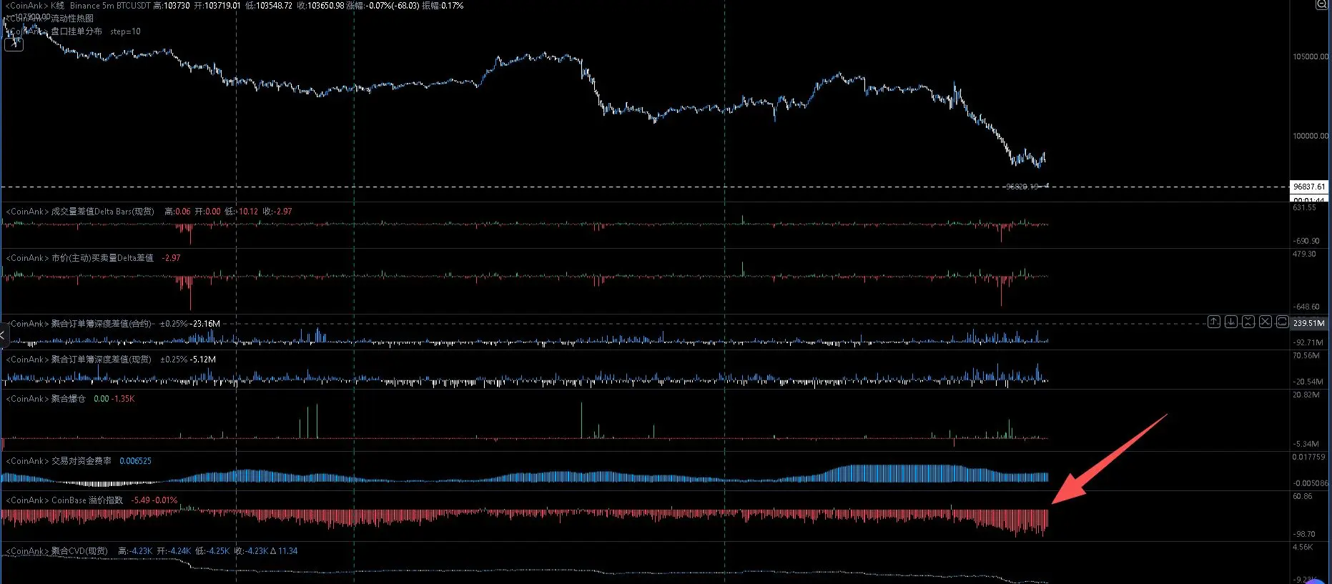Click the 交易对资金费率 indicator label

(81, 461)
